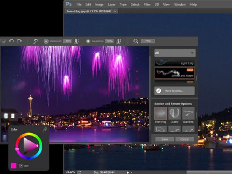The image size is (232, 174).
Task: Click the brush size circle icon
Action: (x=46, y=41)
